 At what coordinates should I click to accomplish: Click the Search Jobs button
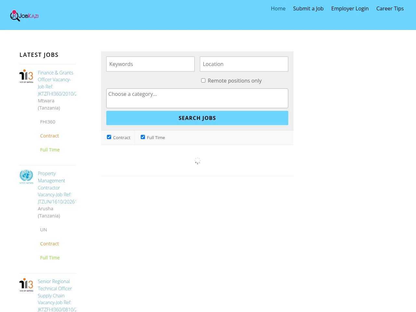click(197, 118)
